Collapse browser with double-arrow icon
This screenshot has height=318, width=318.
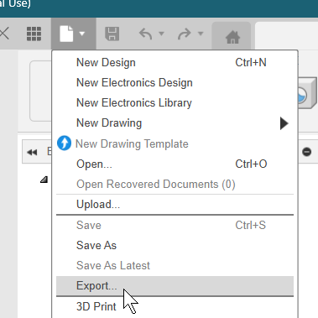tap(32, 152)
